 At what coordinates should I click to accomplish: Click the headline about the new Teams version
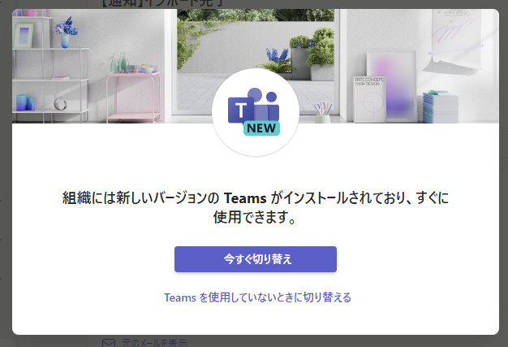256,207
